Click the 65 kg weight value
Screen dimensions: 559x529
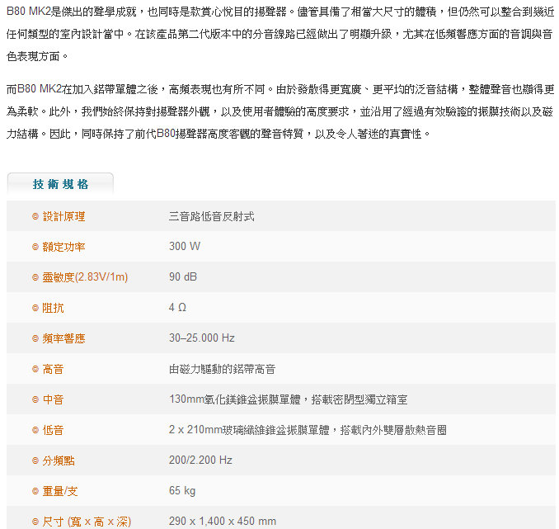pos(182,491)
